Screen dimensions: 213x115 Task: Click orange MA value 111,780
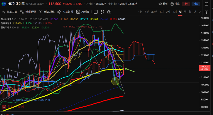tap(64, 19)
